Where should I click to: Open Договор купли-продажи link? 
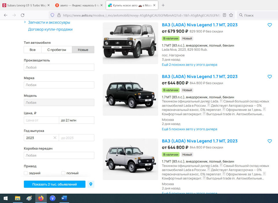[50, 30]
